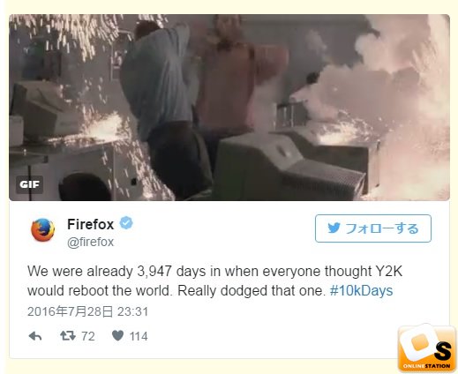Click the man in blue shirt in GIF
The width and height of the screenshot is (458, 374).
[161, 108]
